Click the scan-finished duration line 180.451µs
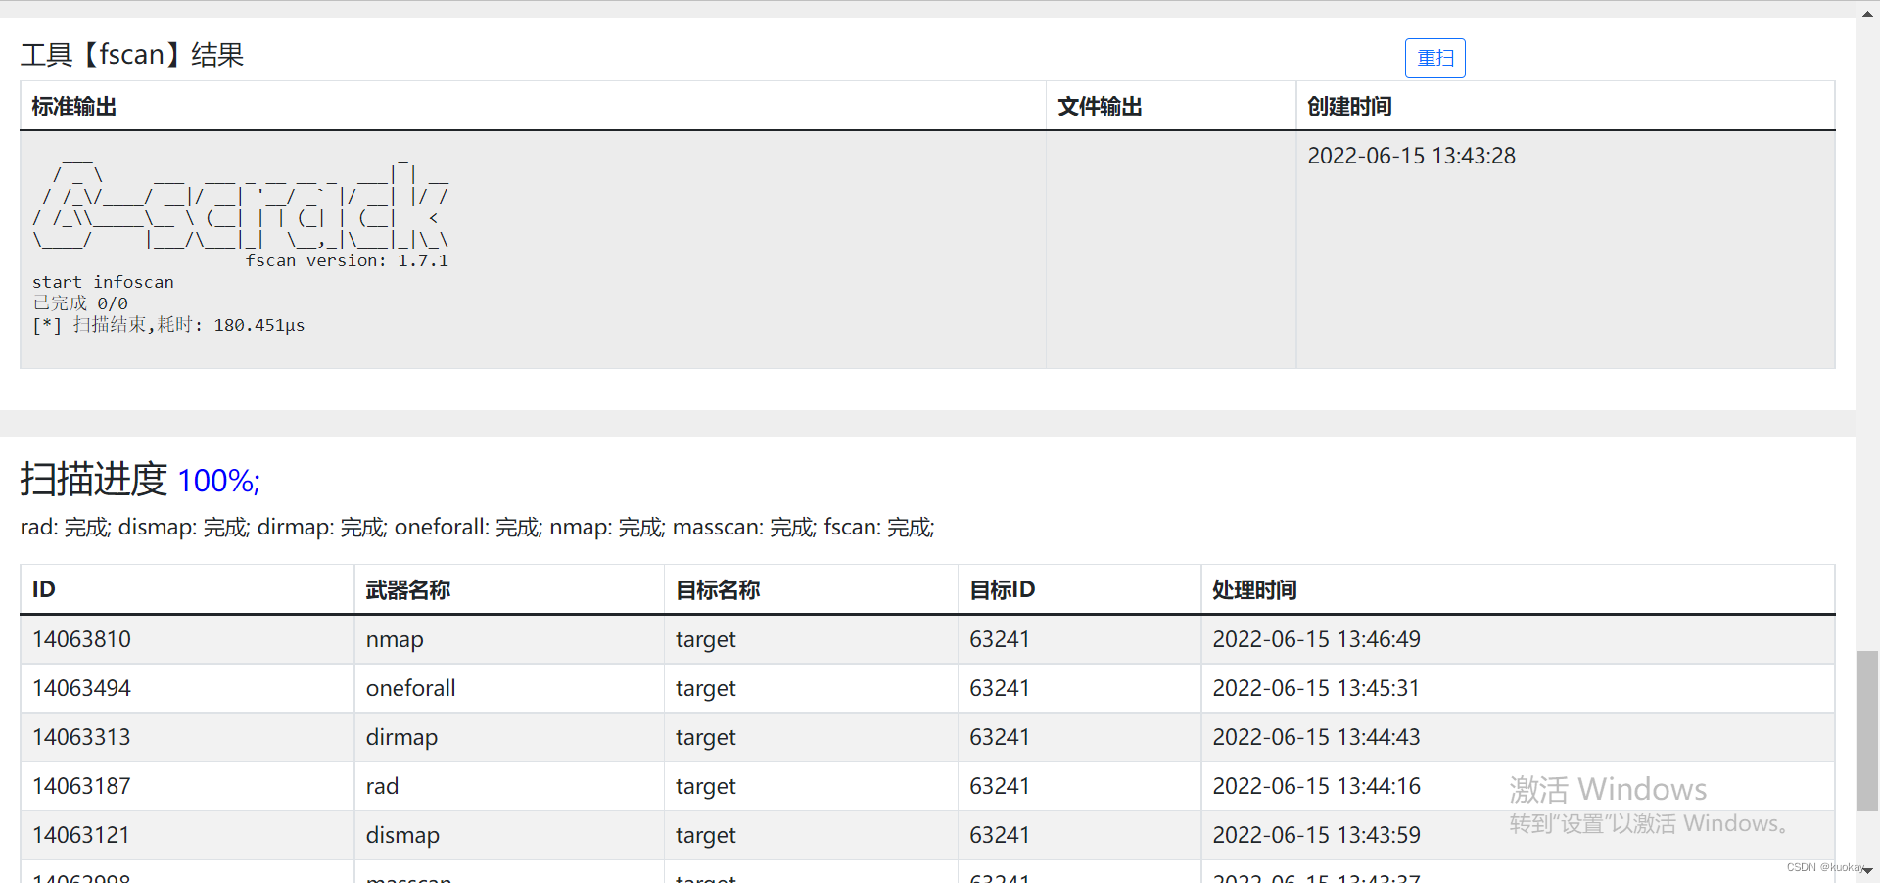Image resolution: width=1880 pixels, height=883 pixels. pyautogui.click(x=168, y=325)
